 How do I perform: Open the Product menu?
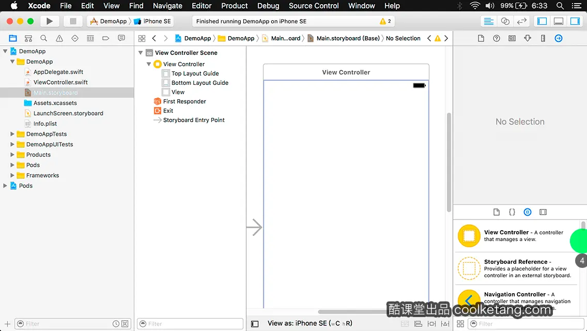click(235, 6)
